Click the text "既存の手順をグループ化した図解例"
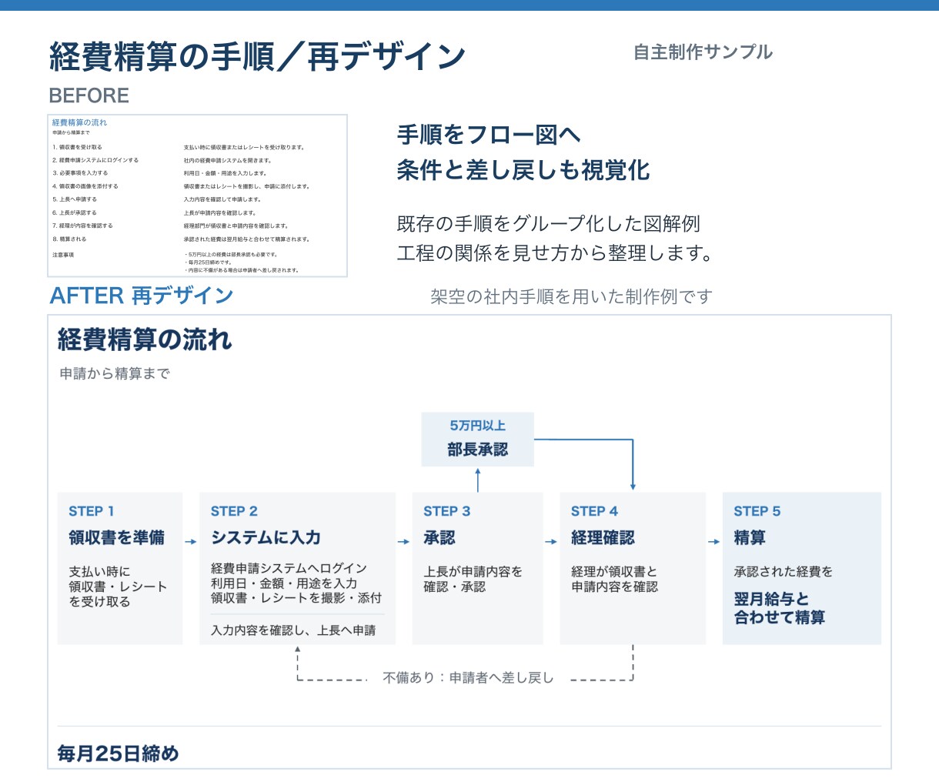The height and width of the screenshot is (782, 939). point(548,224)
